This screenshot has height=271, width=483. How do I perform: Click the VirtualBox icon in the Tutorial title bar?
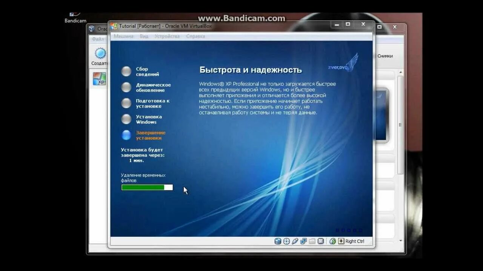114,26
